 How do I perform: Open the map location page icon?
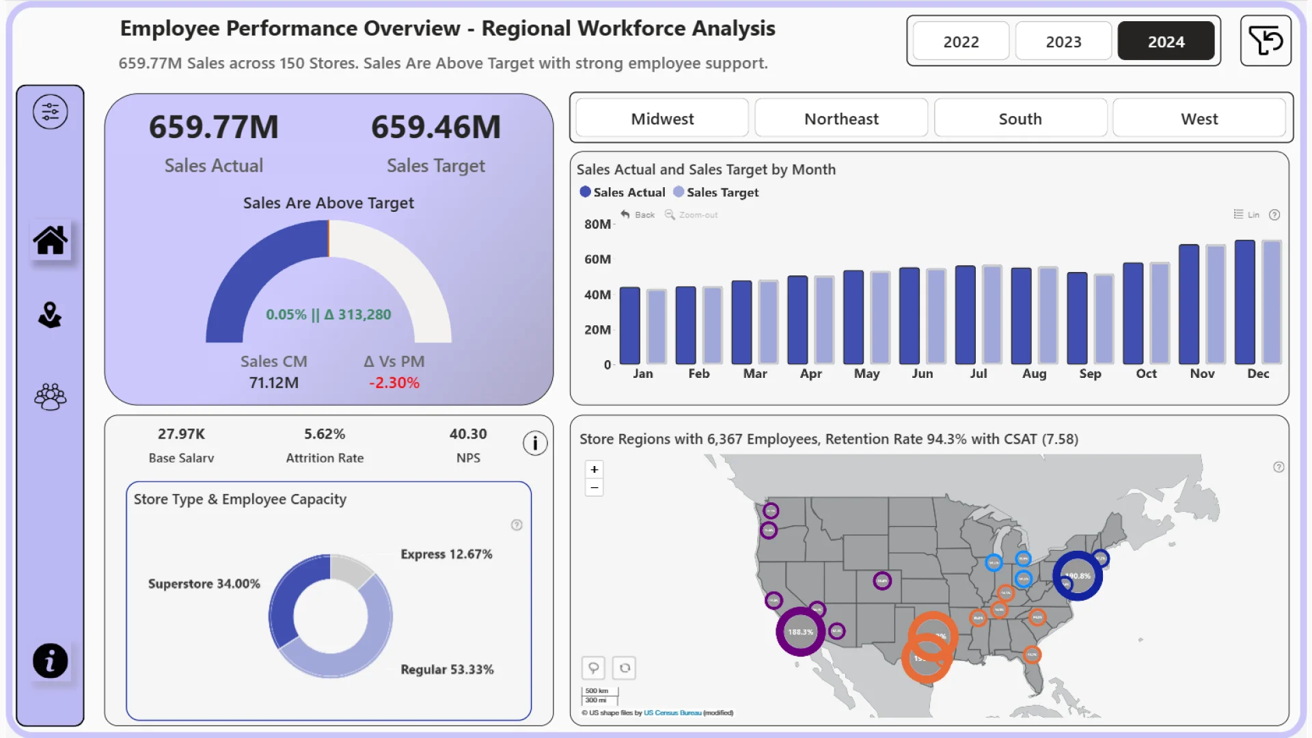coord(50,315)
